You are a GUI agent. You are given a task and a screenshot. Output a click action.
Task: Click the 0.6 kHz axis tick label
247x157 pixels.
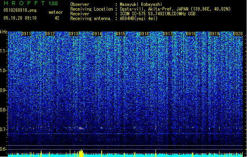click(4, 149)
